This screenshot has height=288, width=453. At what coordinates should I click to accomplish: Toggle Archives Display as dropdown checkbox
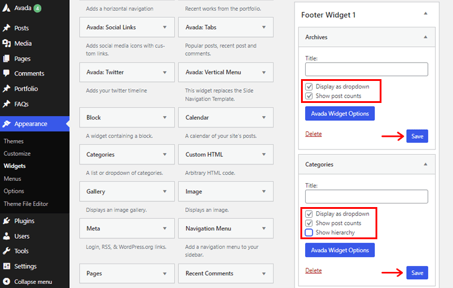309,86
